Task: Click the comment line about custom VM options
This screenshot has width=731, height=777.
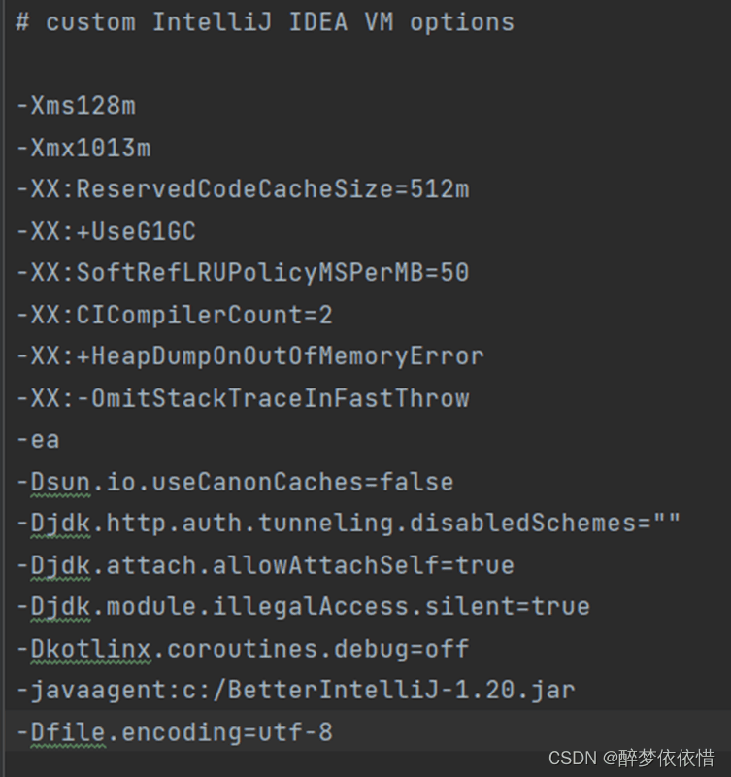Action: (265, 22)
